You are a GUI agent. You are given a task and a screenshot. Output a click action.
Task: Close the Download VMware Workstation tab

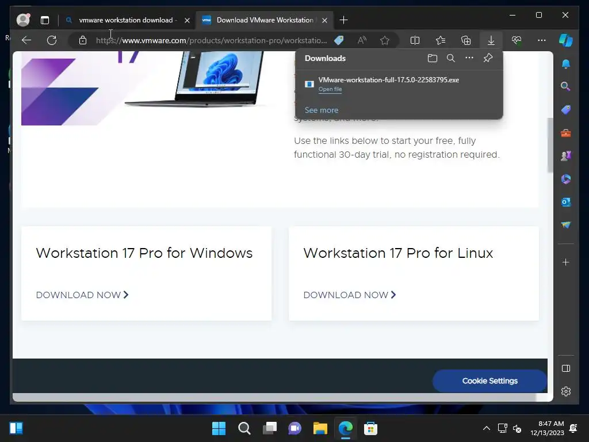[324, 20]
